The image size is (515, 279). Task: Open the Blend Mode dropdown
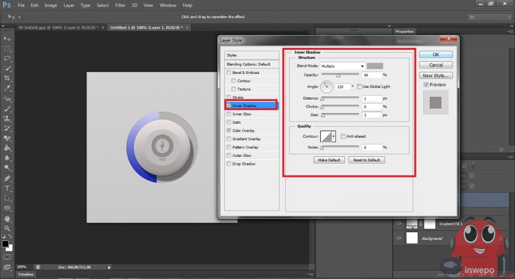pos(342,66)
